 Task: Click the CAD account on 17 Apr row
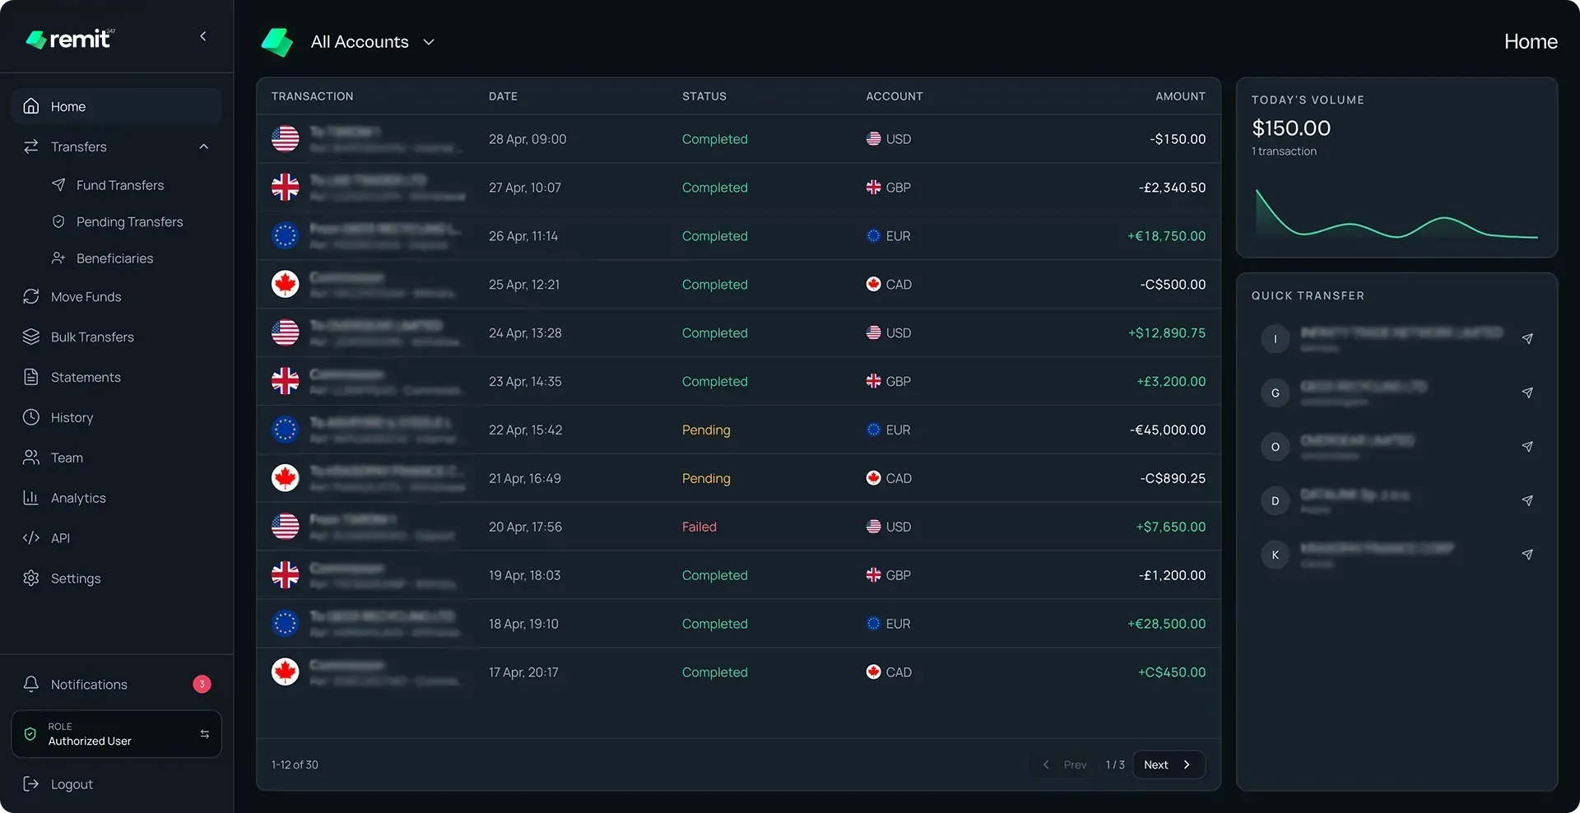click(x=889, y=672)
